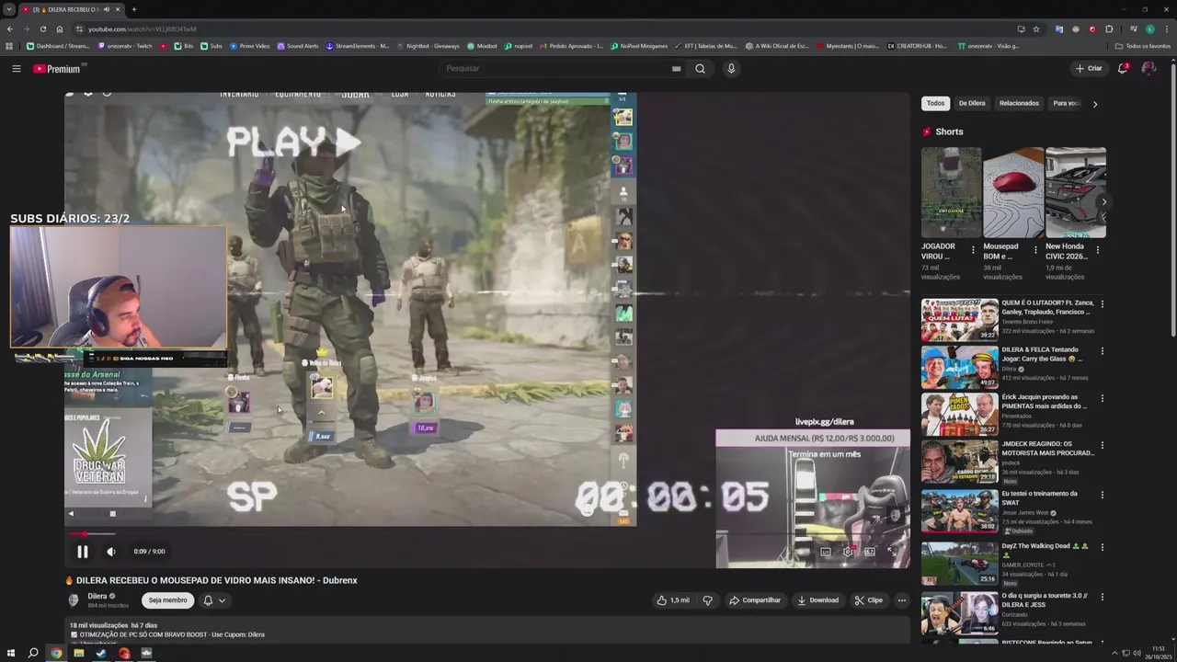
Task: Show next Shorts with arrow
Action: pyautogui.click(x=1103, y=202)
